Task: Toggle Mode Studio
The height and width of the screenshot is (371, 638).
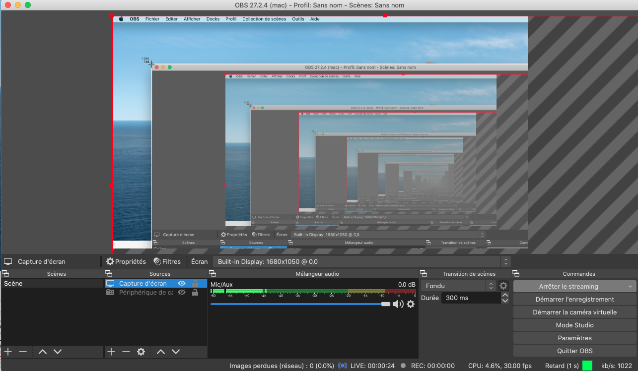Action: click(574, 325)
